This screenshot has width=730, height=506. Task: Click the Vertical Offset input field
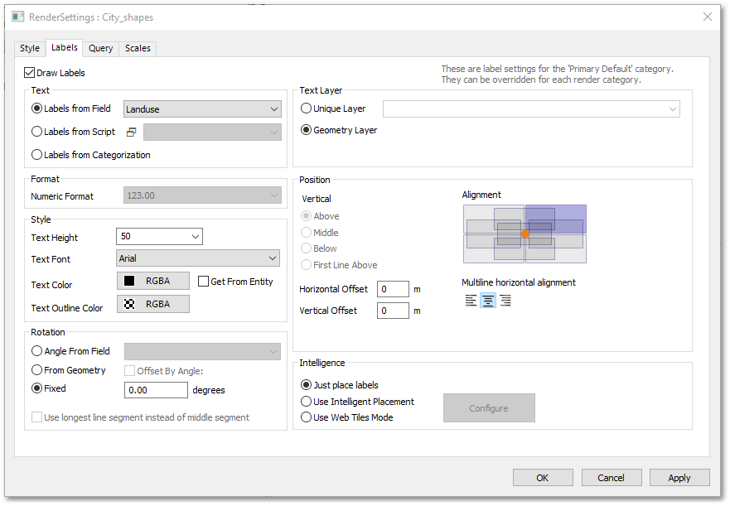[393, 311]
